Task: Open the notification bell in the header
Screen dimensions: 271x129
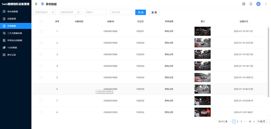Action: point(251,4)
